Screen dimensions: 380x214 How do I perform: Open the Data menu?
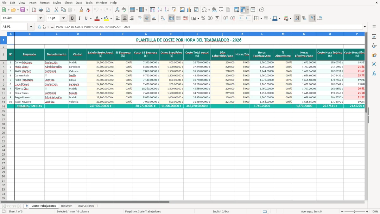click(79, 3)
